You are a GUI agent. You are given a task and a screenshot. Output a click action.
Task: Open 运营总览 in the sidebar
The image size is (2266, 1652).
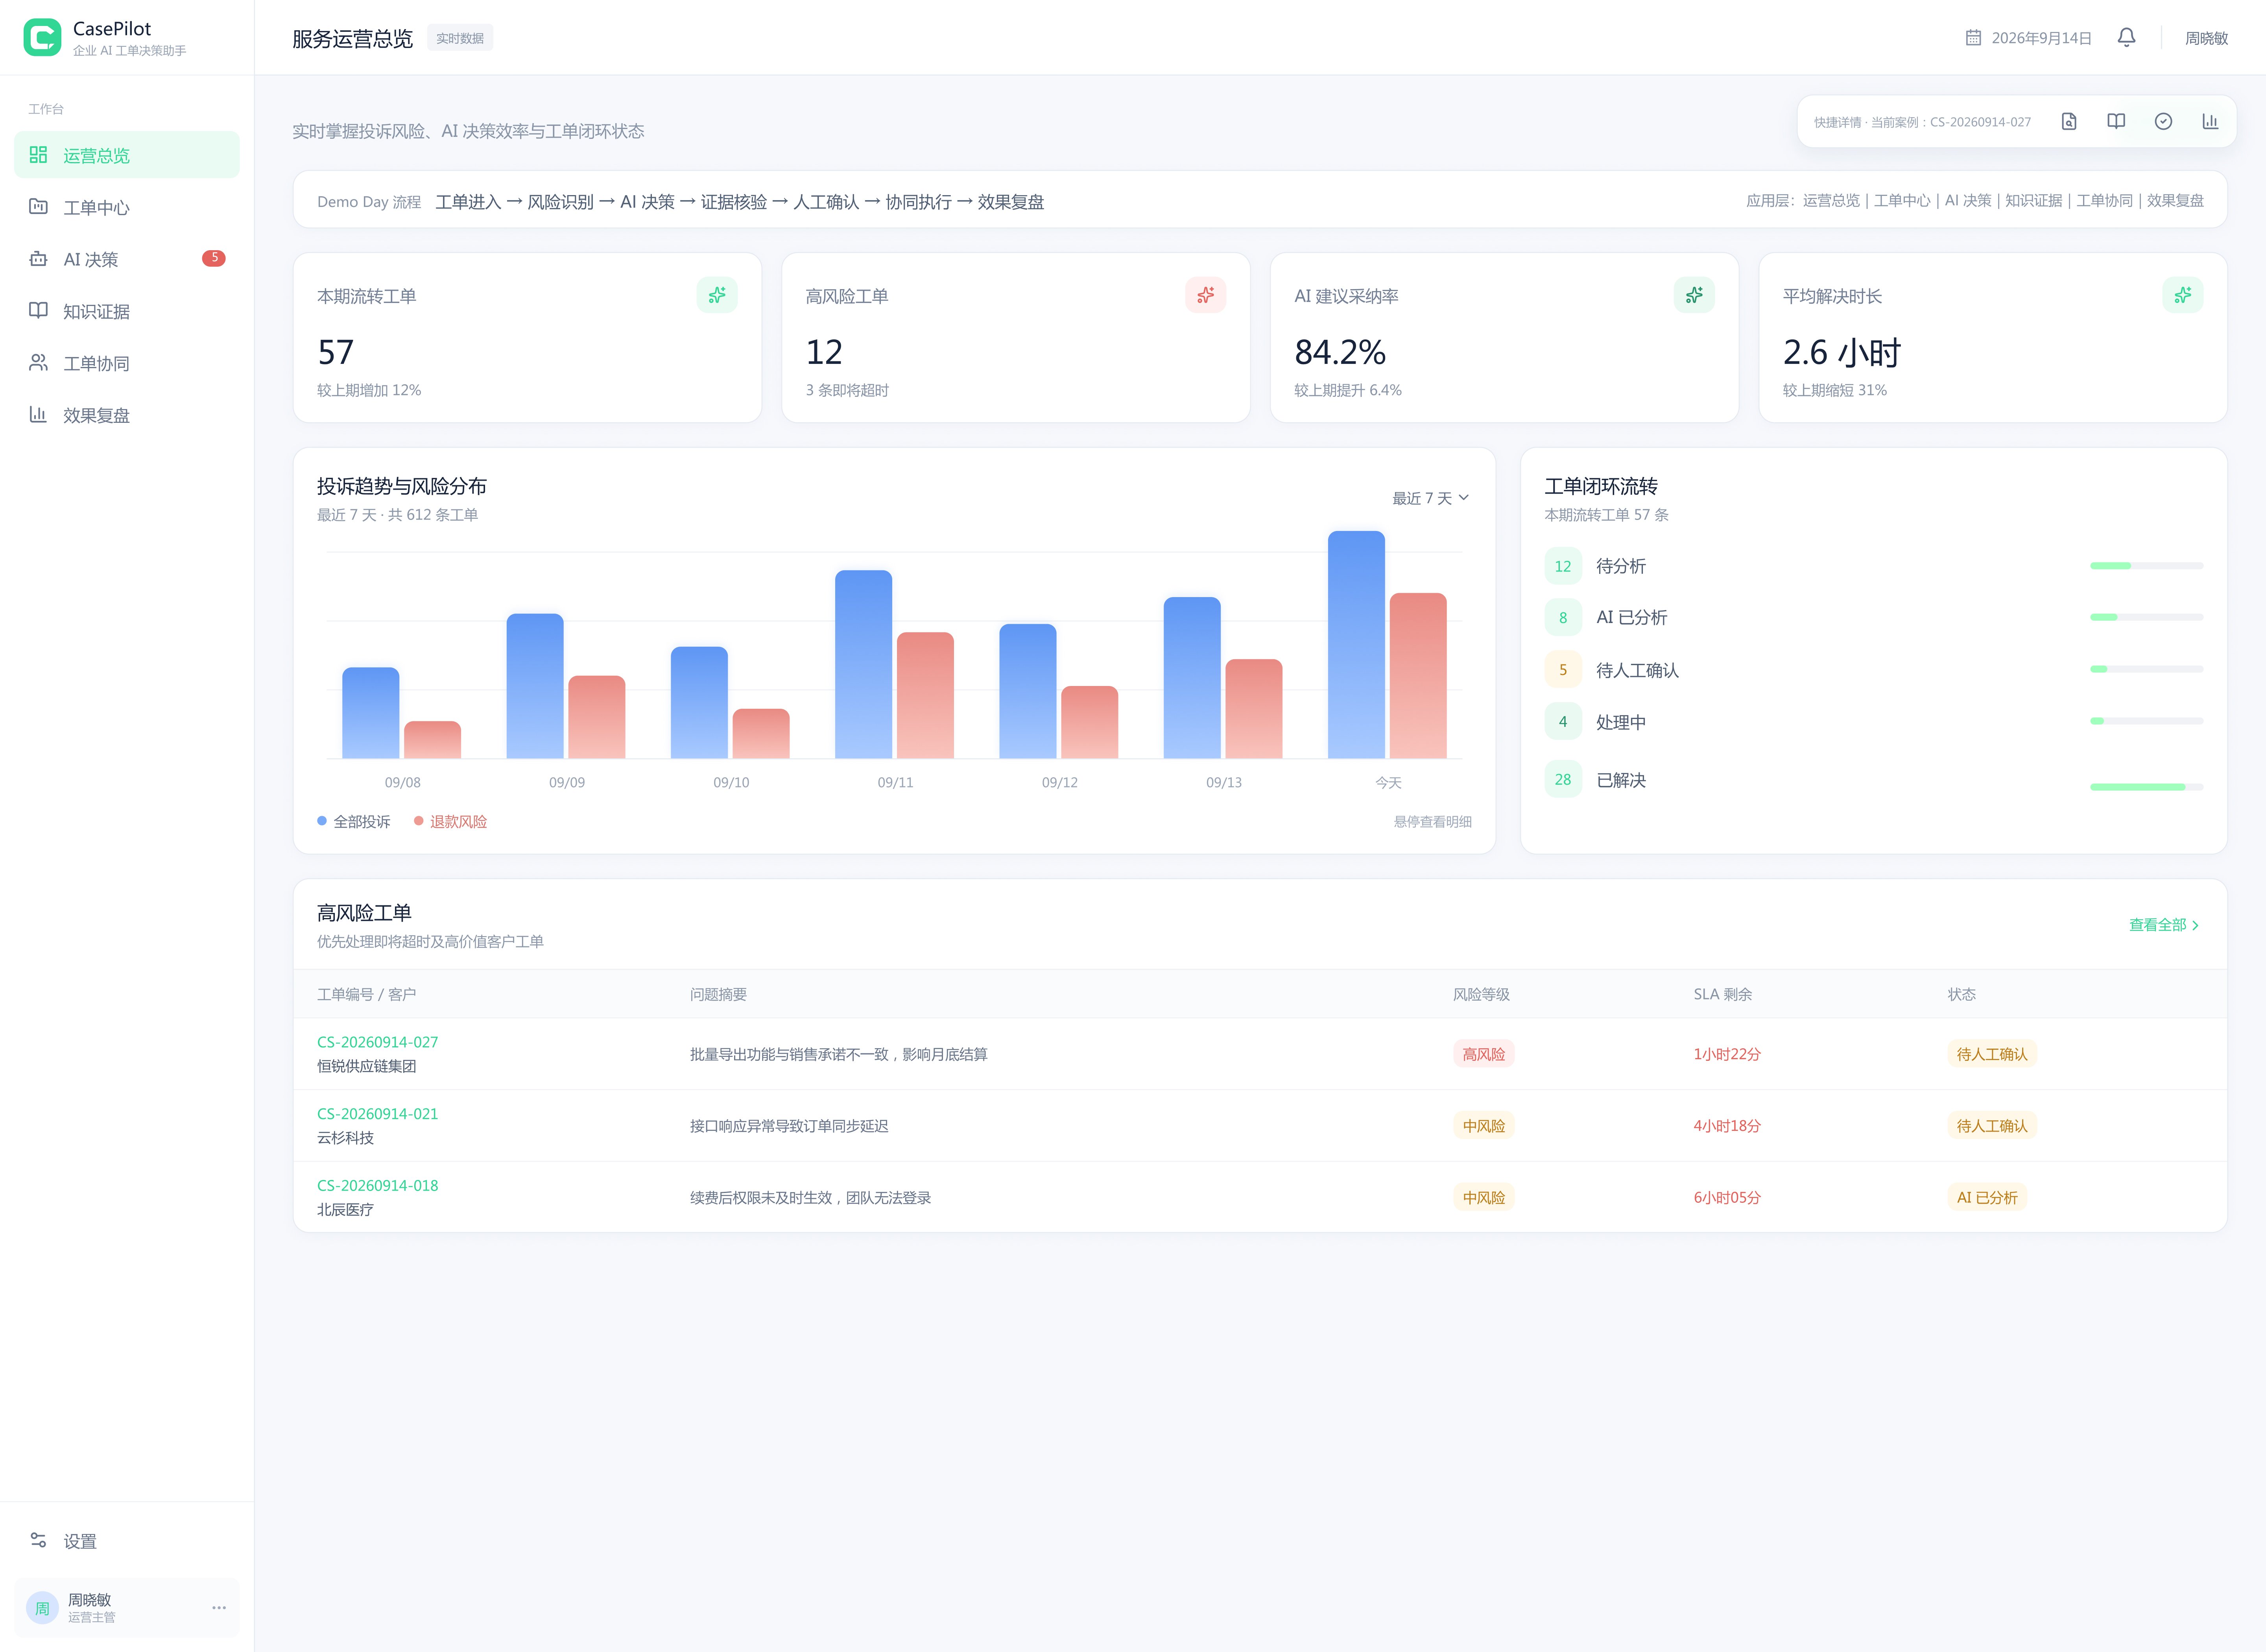(x=127, y=155)
